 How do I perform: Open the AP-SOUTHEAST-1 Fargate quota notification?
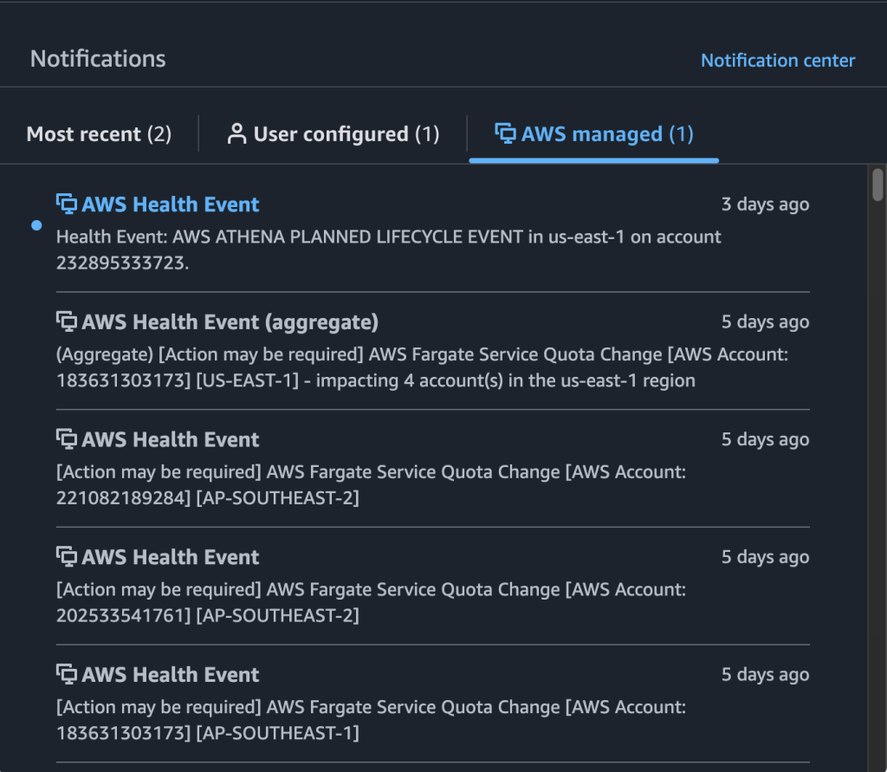click(x=170, y=674)
